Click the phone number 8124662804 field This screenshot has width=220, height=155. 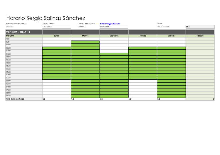pyautogui.click(x=114, y=27)
